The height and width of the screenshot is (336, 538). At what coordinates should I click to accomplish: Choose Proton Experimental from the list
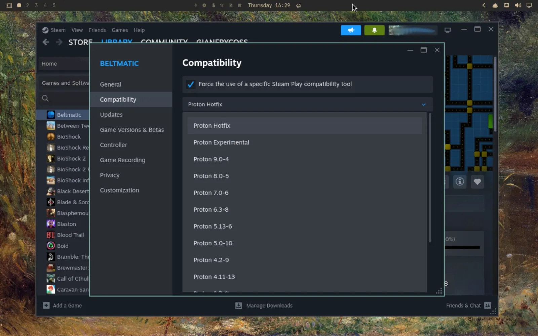pos(305,142)
